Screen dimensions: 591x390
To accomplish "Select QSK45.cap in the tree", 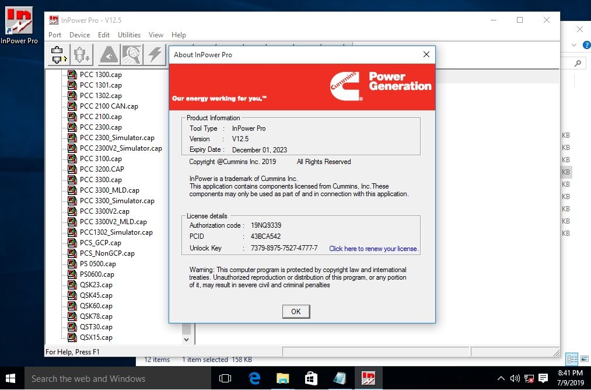I will click(96, 295).
